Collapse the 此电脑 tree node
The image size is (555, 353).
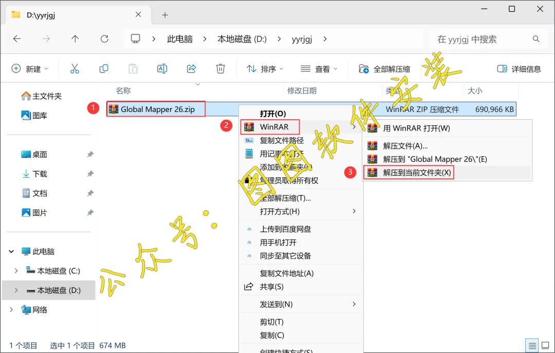coord(11,251)
